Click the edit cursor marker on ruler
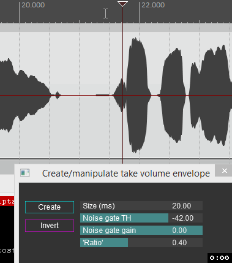 [122, 4]
